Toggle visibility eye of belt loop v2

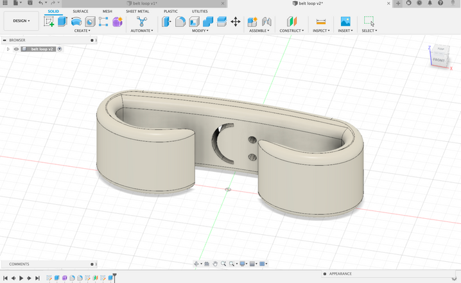pyautogui.click(x=16, y=49)
